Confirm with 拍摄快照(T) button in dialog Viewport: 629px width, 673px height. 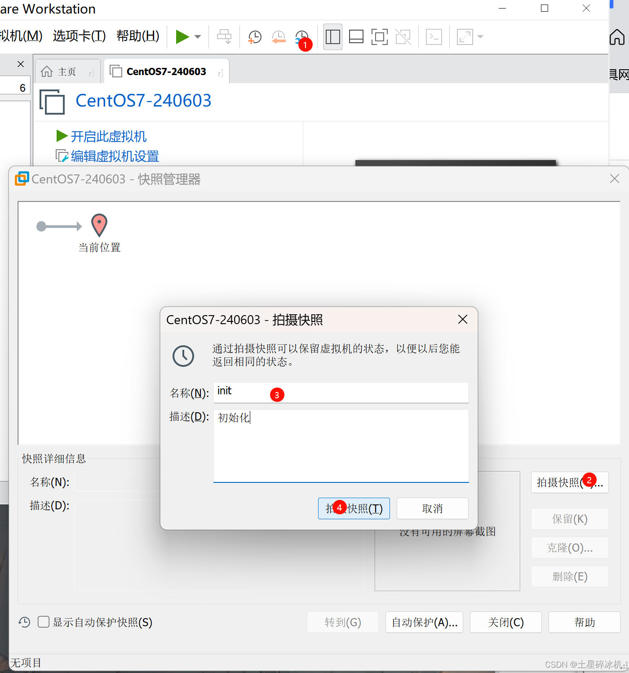pyautogui.click(x=354, y=508)
